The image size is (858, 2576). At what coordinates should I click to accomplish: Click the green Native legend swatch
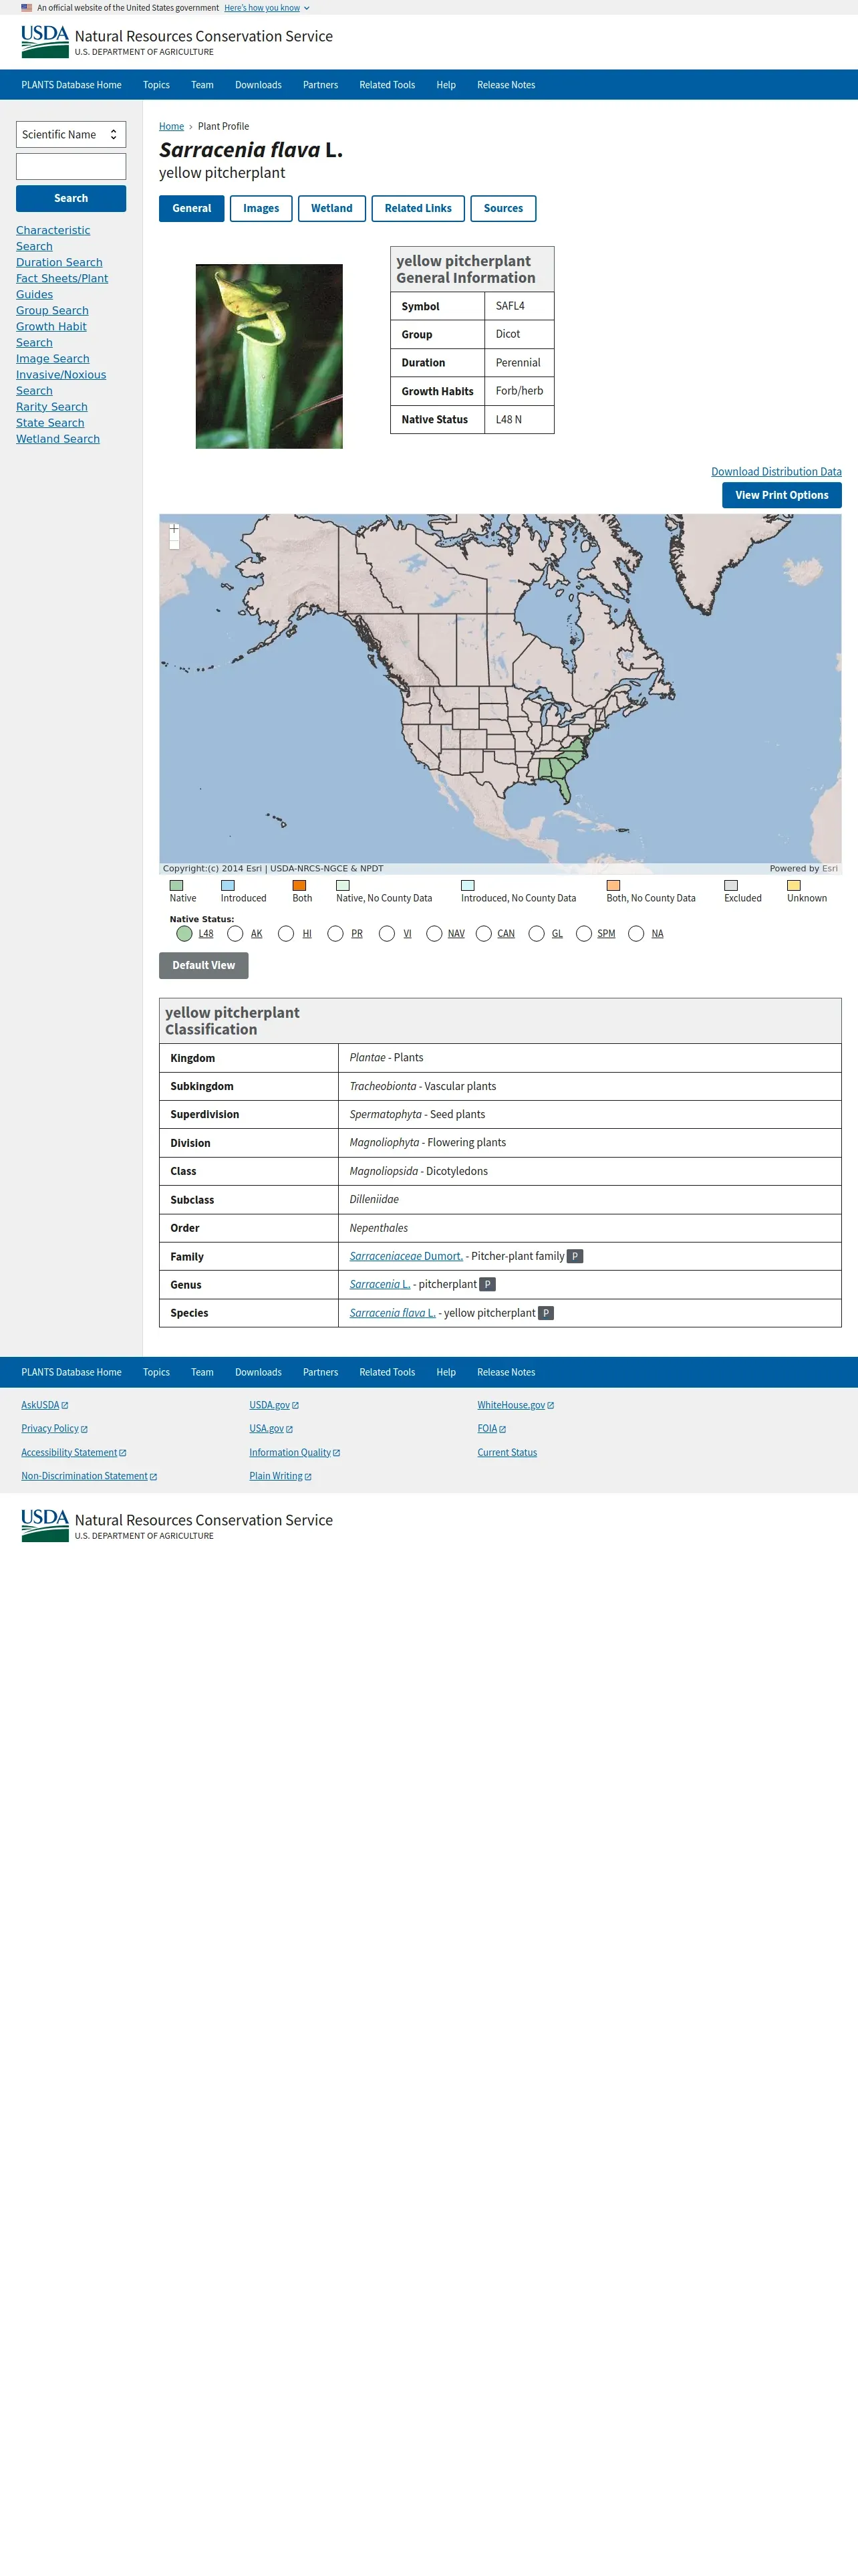coord(176,885)
